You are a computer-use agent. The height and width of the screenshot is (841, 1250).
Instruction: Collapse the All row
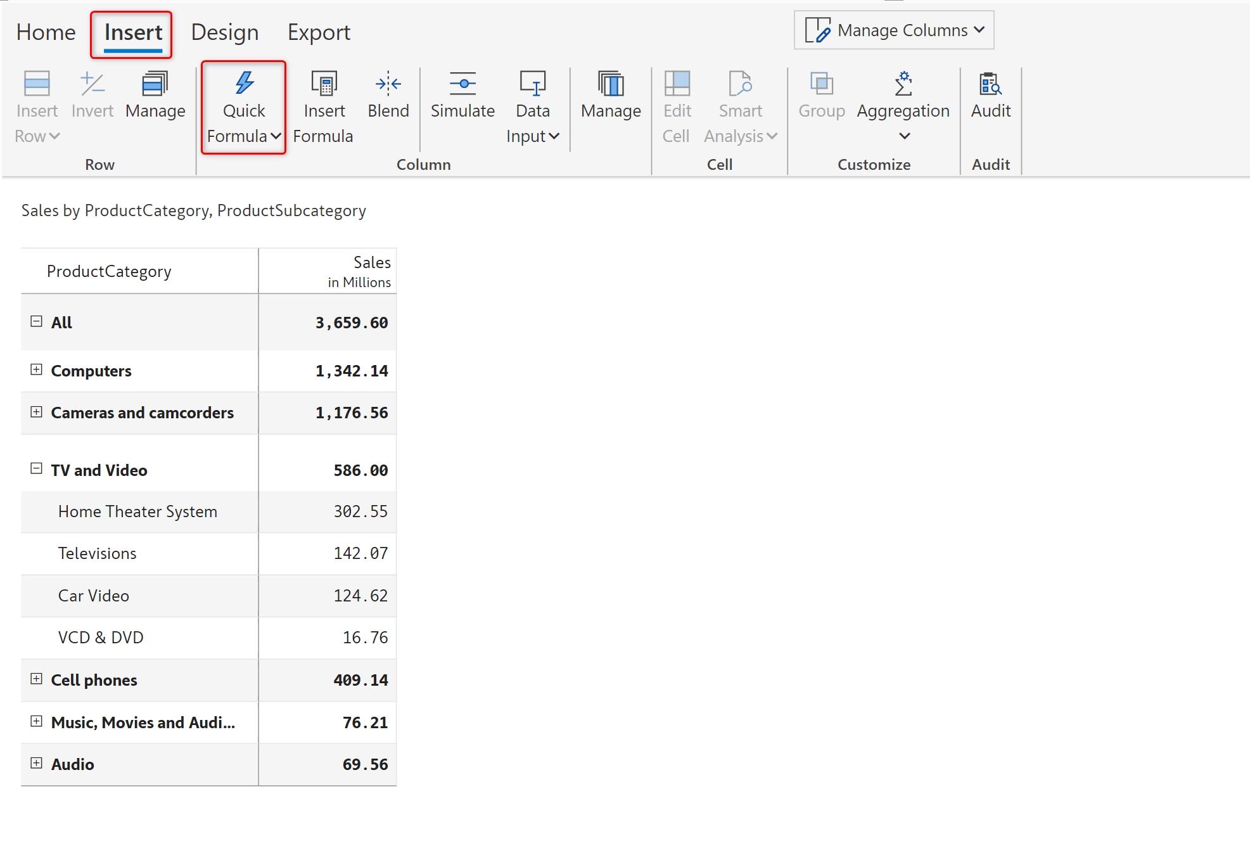coord(37,321)
